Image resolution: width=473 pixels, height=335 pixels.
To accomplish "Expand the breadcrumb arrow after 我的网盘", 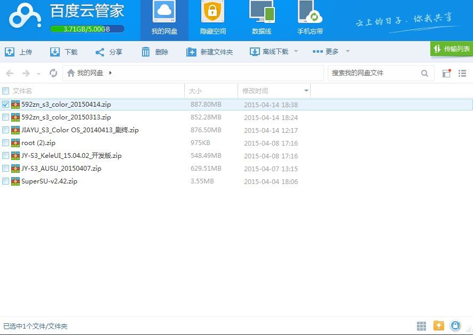I will 111,73.
